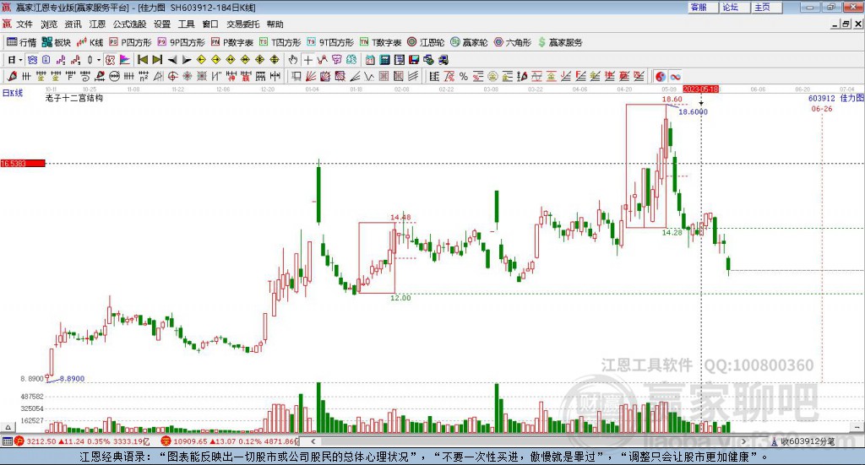Jump to first bar with skip-start icon
The height and width of the screenshot is (465, 865).
tap(142, 60)
